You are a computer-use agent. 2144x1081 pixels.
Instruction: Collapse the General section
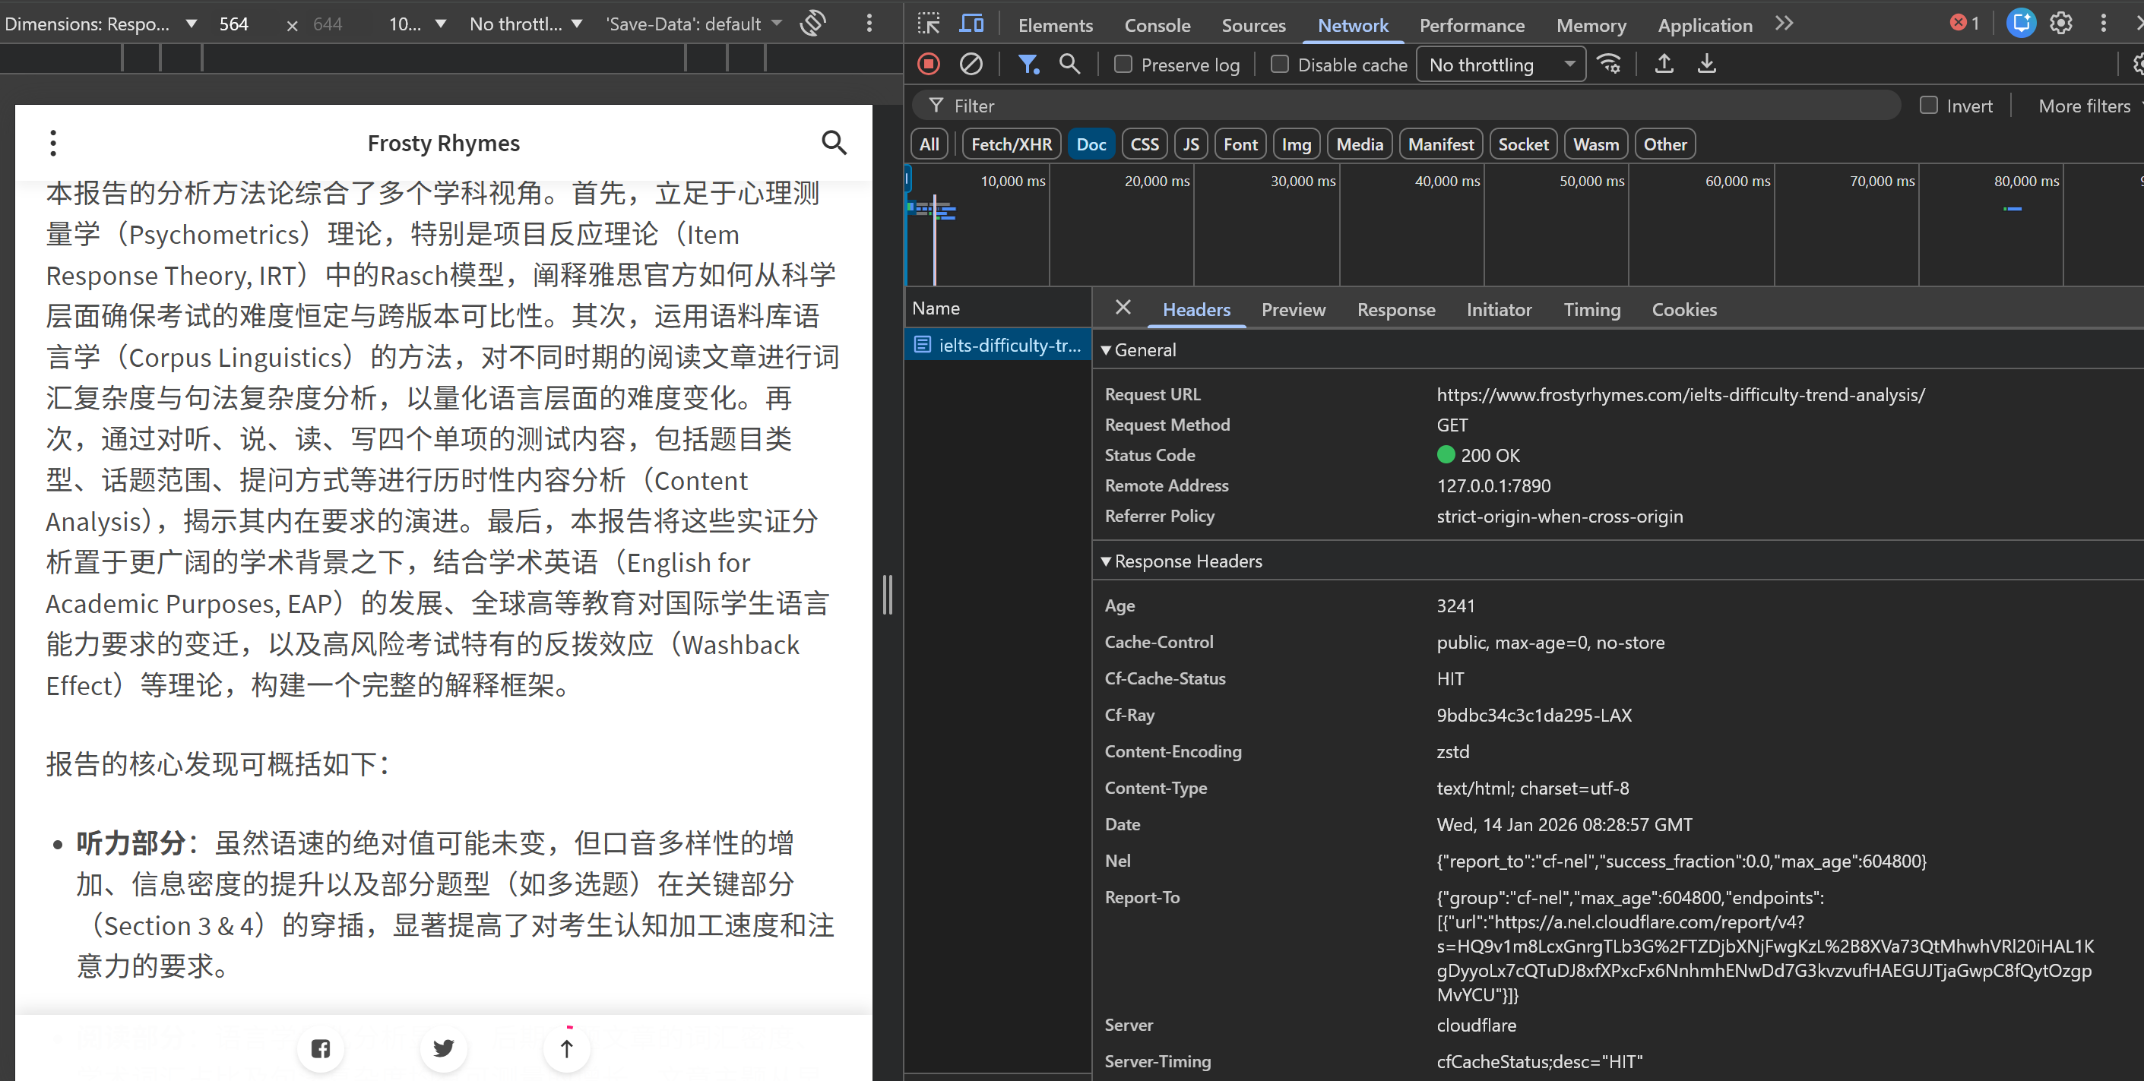[1107, 349]
